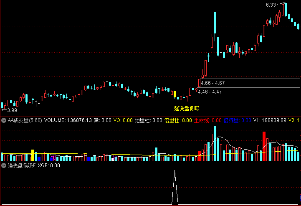Screen dimensions: 301x206
Task: Click the yellow 强洗盘低吸 signal label
Action: click(x=187, y=109)
